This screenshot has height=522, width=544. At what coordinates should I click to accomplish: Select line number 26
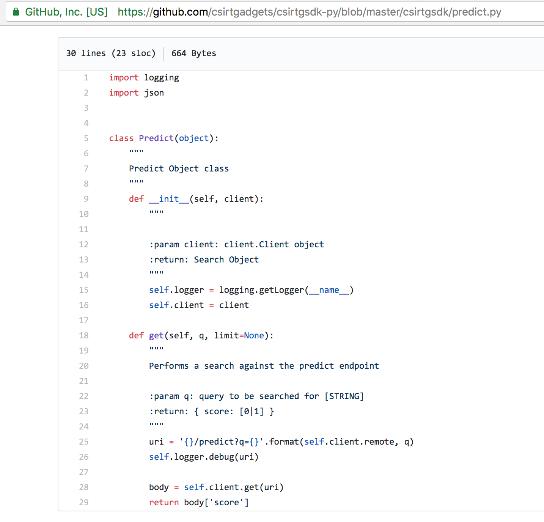[x=84, y=457]
